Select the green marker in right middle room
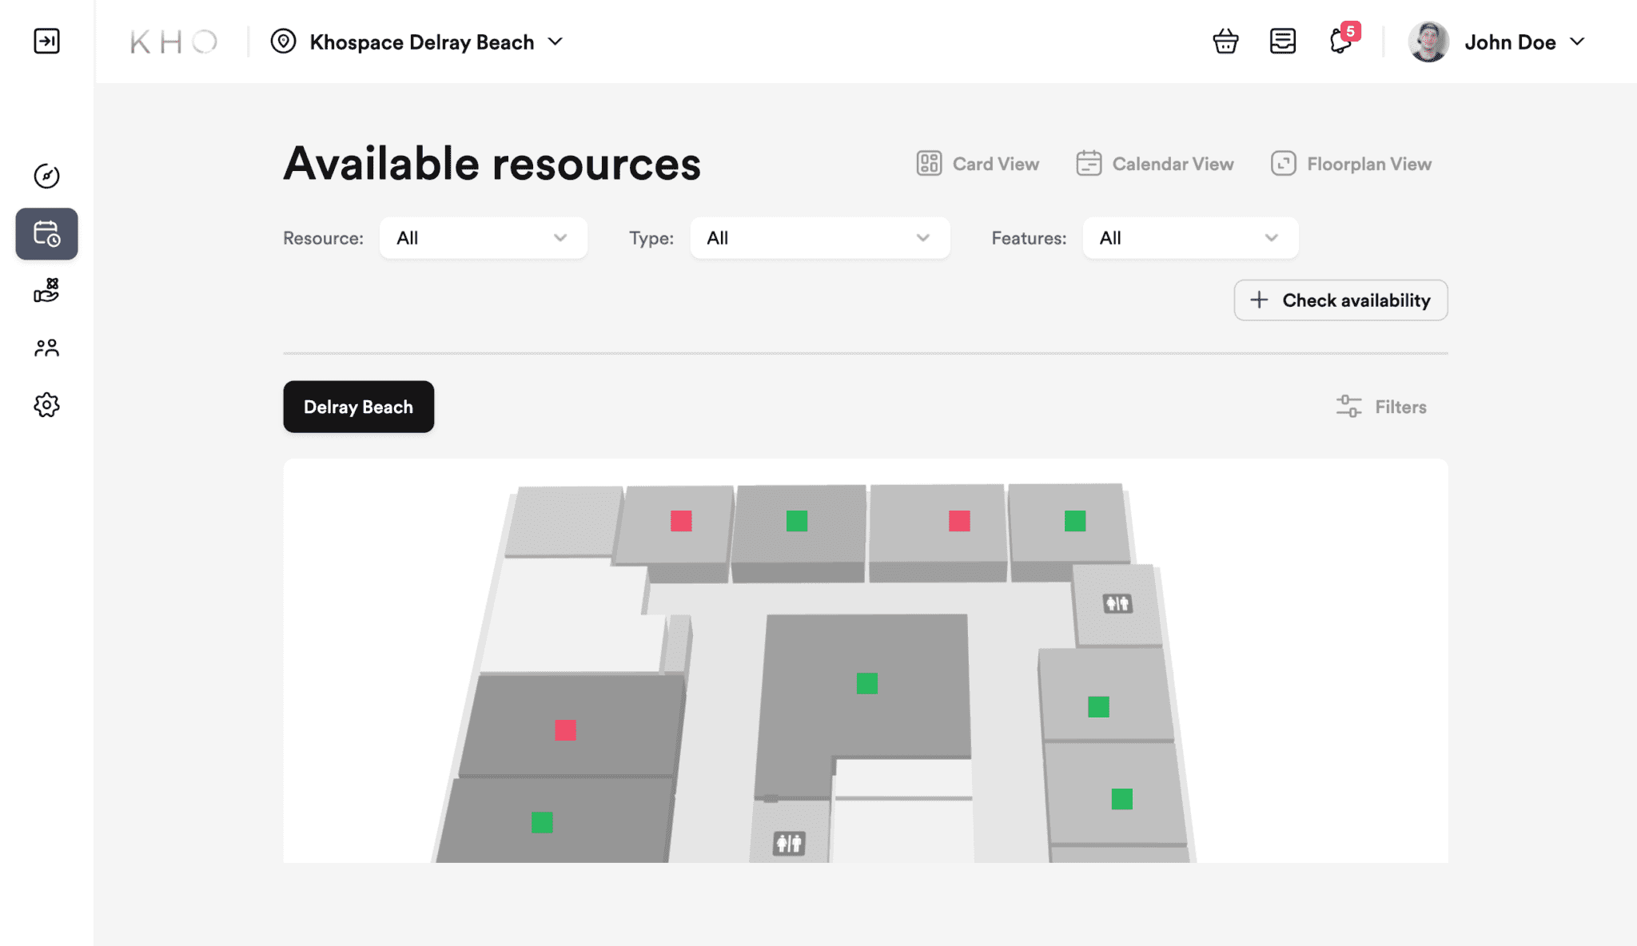The height and width of the screenshot is (946, 1637). [1098, 706]
